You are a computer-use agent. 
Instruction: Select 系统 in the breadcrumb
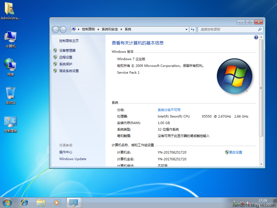[x=128, y=29]
